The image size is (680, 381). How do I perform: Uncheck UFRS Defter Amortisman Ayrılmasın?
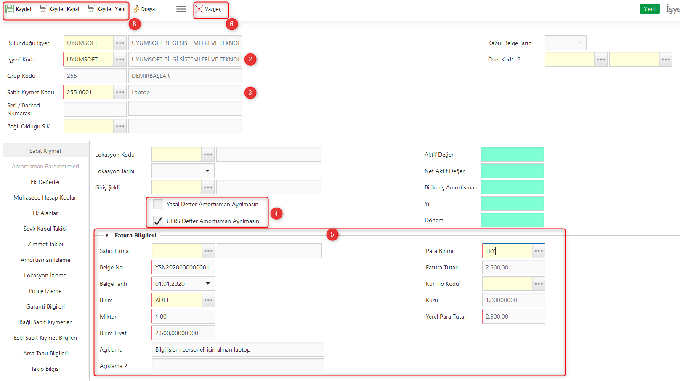[x=158, y=221]
